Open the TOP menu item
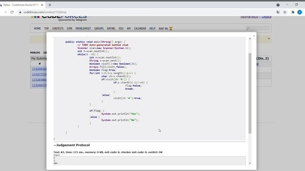Screen dimensions: 305x171 click(x=46, y=28)
